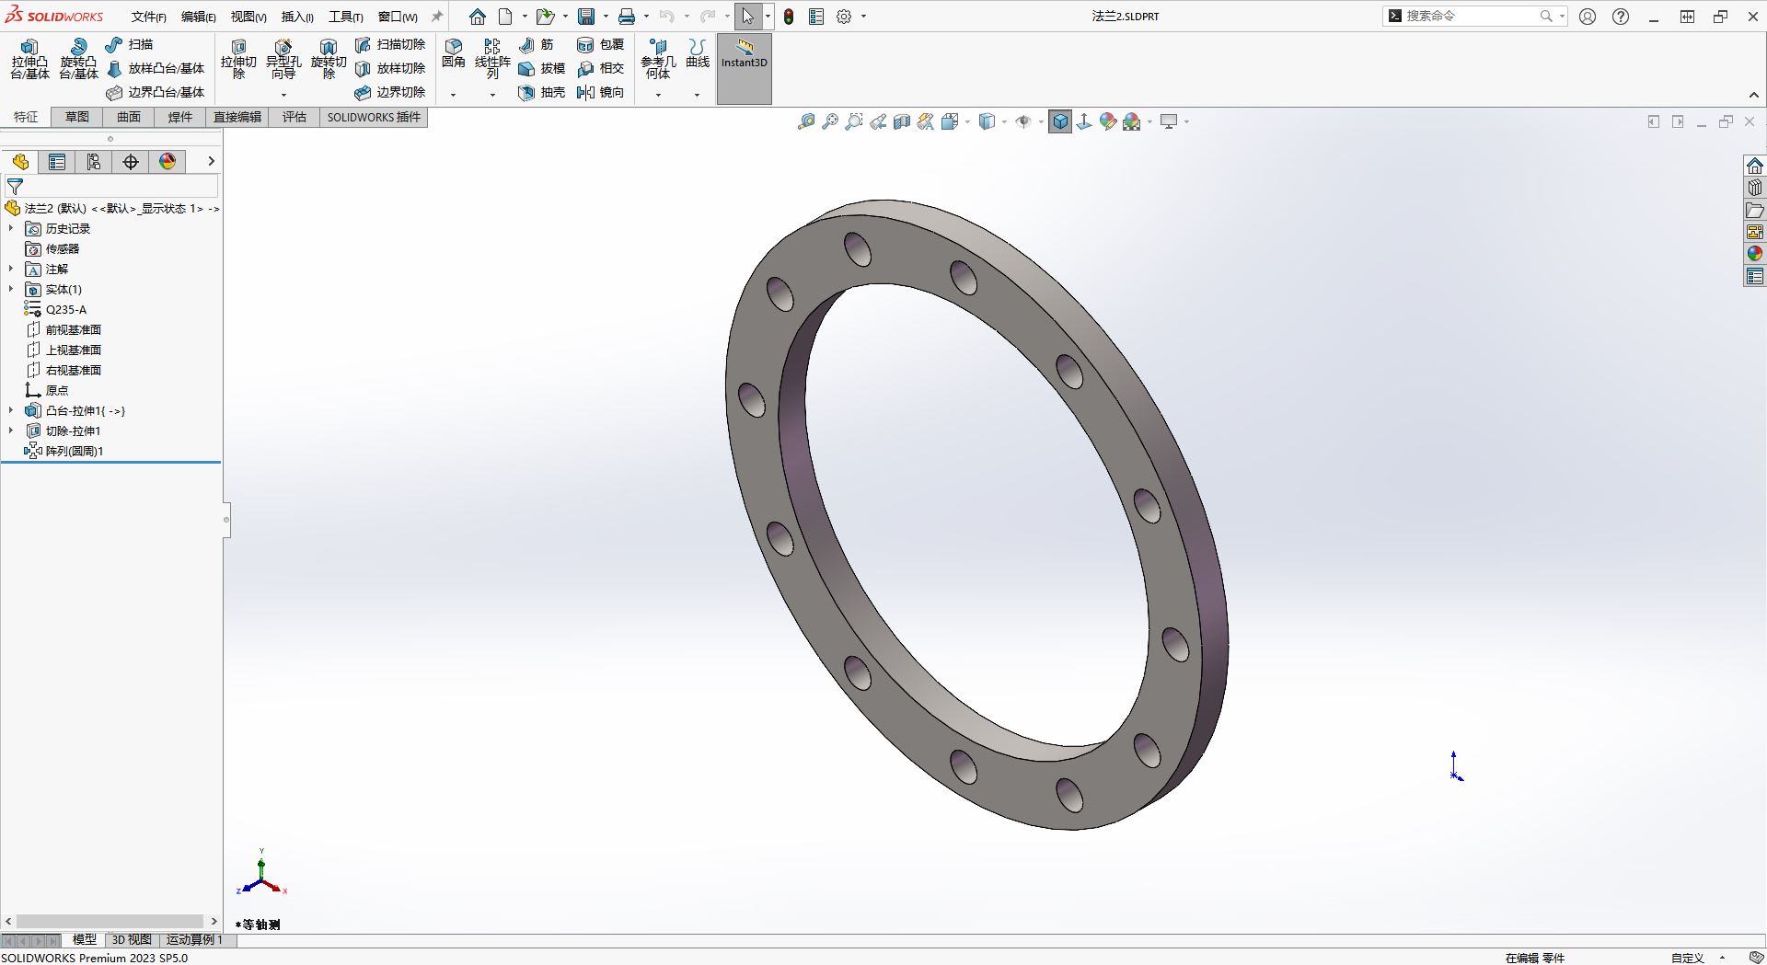Viewport: 1767px width, 965px height.
Task: Toggle the selection cursor tool
Action: tap(747, 17)
